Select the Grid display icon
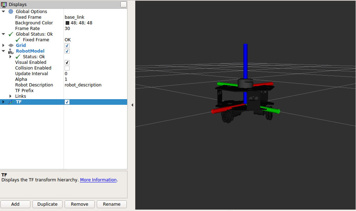The width and height of the screenshot is (356, 211). 11,45
